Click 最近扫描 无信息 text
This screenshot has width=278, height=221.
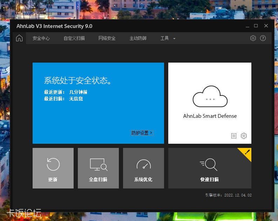tap(63, 99)
